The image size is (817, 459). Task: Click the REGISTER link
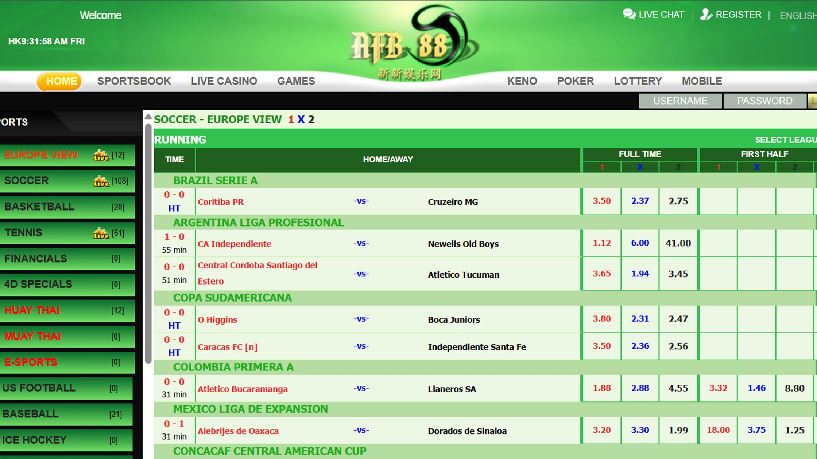tap(739, 15)
